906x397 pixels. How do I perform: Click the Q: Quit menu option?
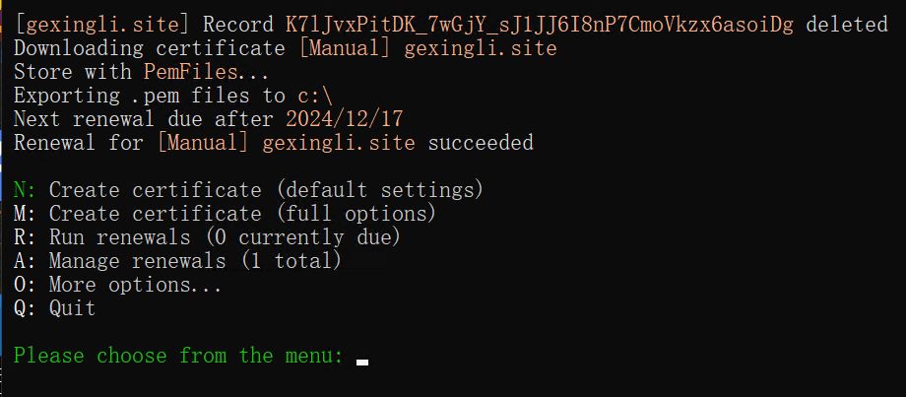55,308
